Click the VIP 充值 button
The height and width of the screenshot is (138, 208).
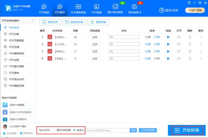pyautogui.click(x=195, y=10)
